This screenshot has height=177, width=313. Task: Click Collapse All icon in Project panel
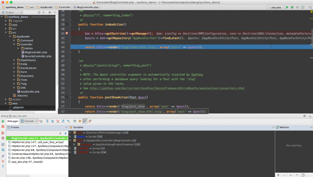(43, 12)
